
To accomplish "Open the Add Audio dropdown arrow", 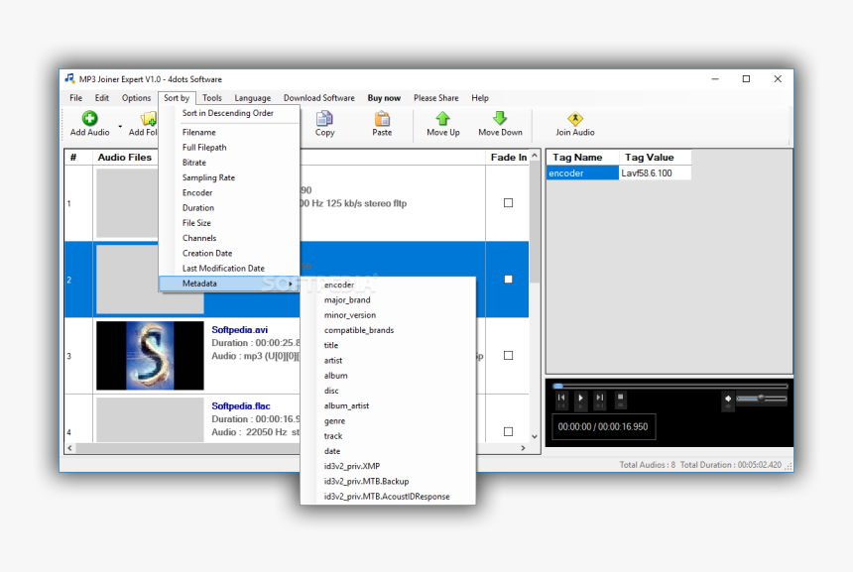I will pos(120,127).
